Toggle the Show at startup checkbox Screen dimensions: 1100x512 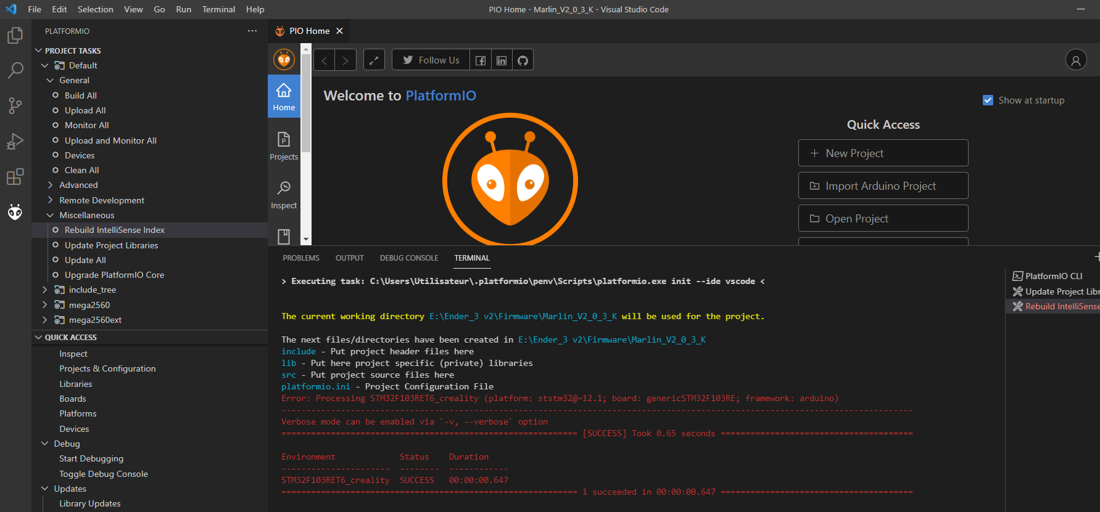point(988,100)
